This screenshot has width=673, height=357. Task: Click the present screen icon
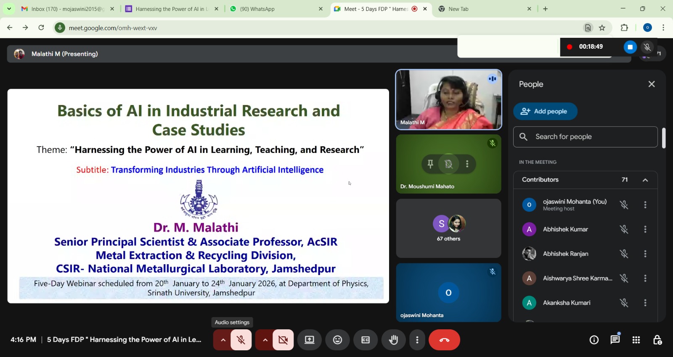[x=310, y=340]
